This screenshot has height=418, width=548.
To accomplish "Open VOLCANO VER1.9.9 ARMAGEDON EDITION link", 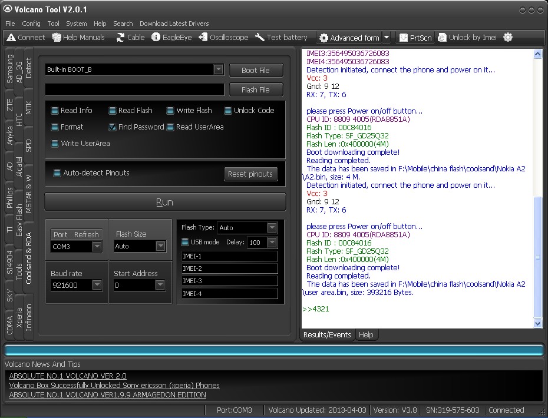I will [x=108, y=395].
